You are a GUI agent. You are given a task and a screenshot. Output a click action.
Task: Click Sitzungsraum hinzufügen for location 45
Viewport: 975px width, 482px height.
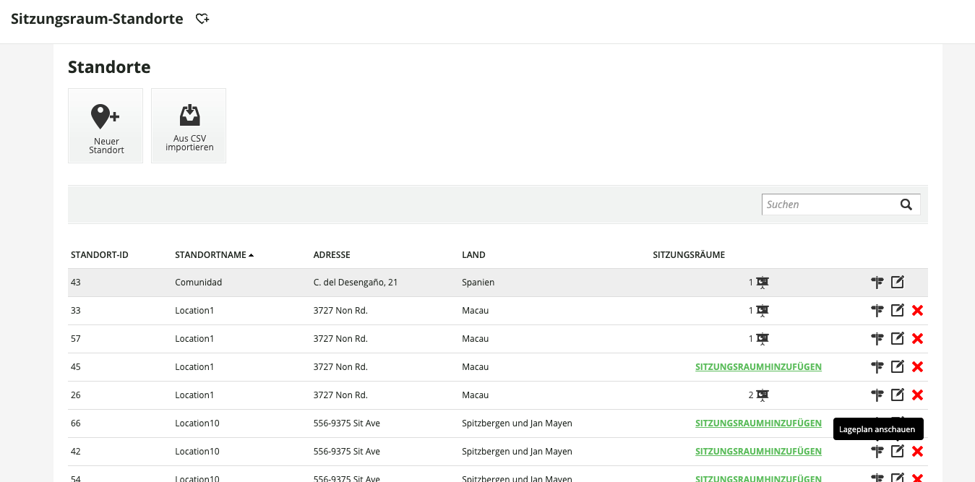[x=758, y=367]
